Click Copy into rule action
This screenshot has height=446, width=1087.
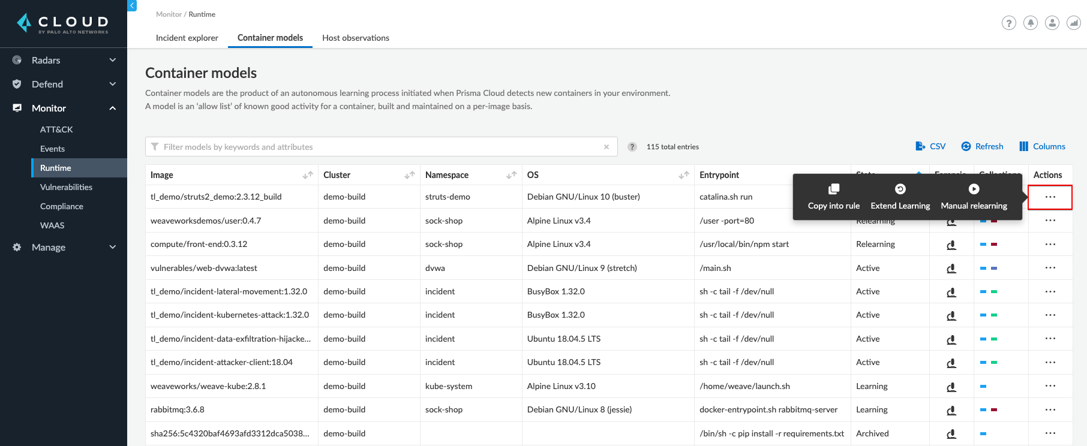834,197
